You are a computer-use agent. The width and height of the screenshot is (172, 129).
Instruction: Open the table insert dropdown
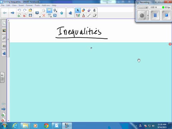[x=49, y=15]
